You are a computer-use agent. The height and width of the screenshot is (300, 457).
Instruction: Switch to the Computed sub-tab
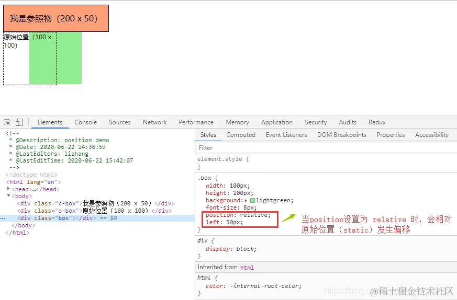241,135
